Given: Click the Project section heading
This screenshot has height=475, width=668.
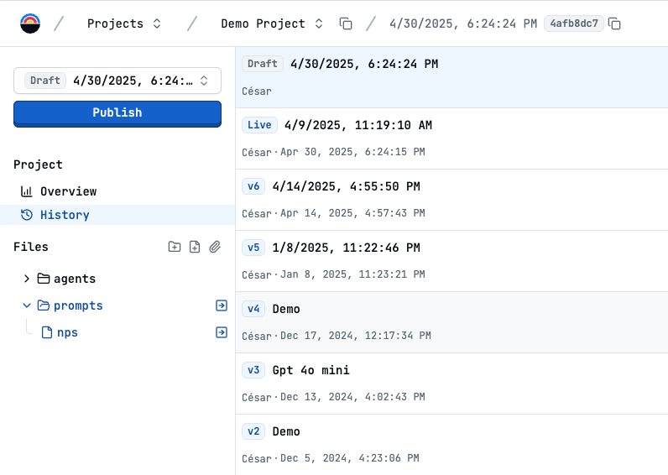Looking at the screenshot, I should [38, 164].
